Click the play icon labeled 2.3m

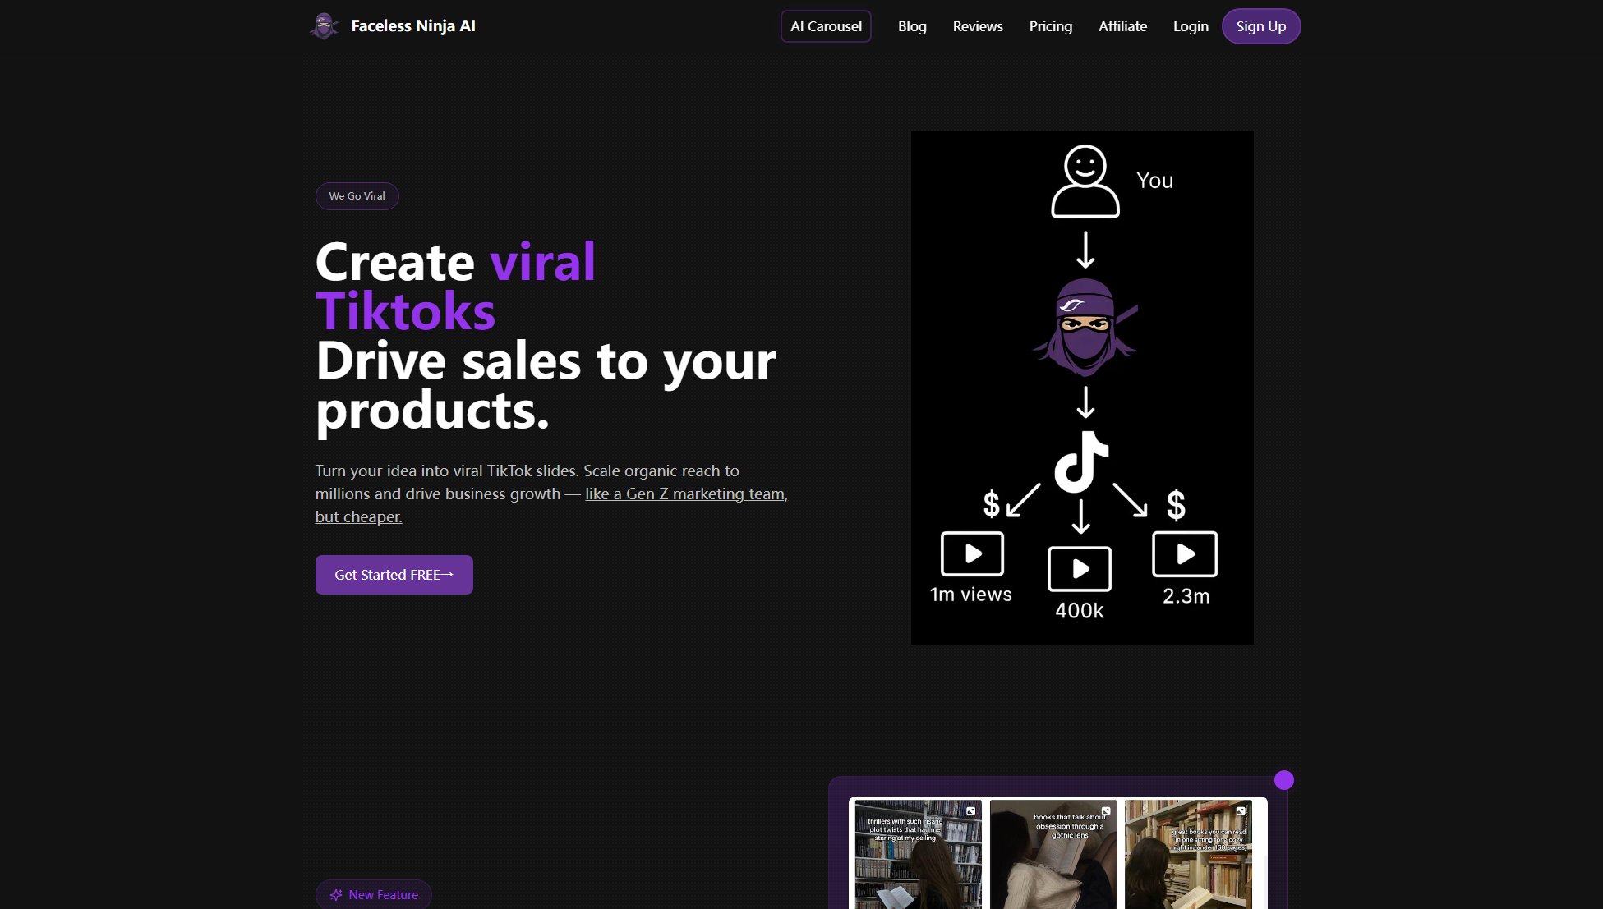[x=1185, y=553]
